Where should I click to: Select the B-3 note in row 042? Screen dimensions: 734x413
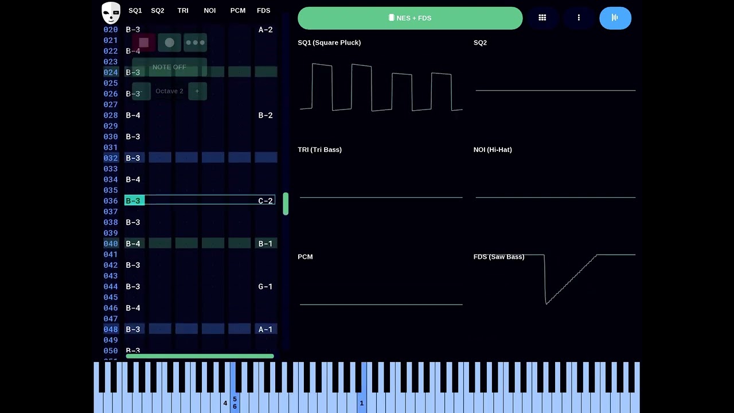[133, 265]
